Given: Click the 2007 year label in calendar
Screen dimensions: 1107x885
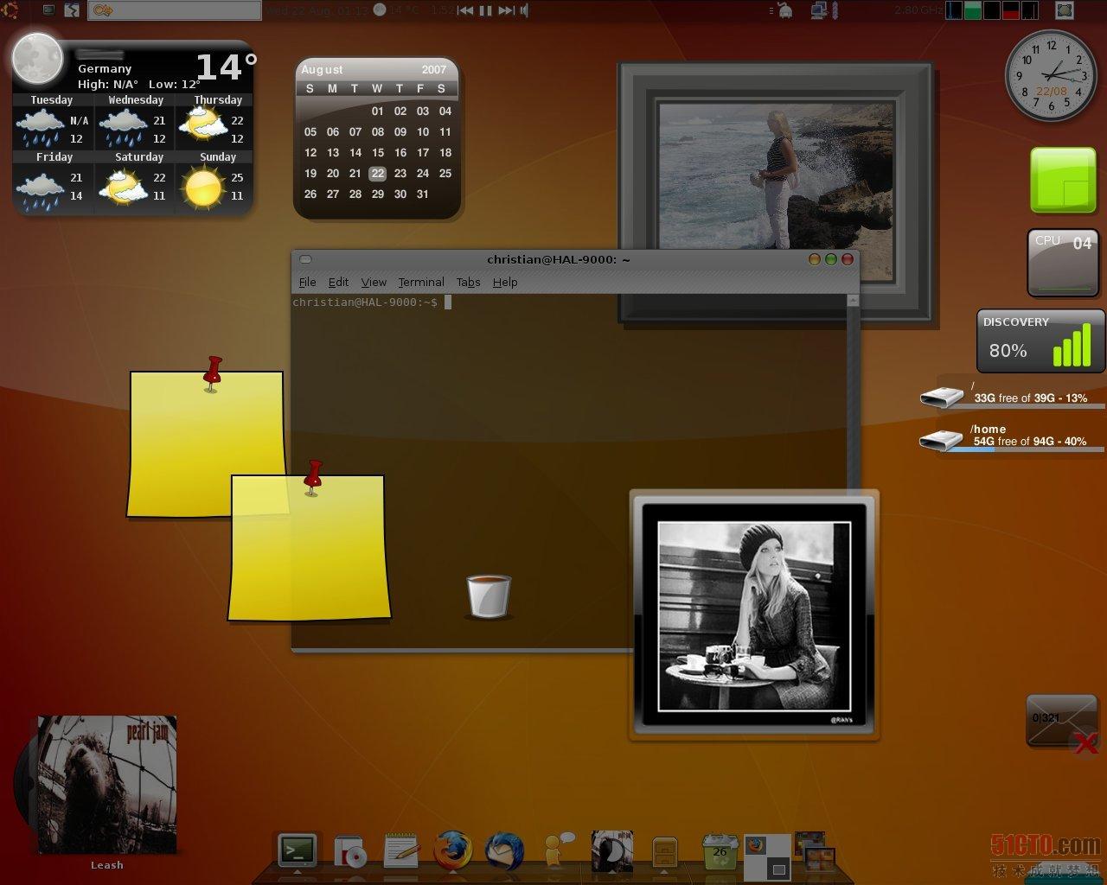Looking at the screenshot, I should click(x=434, y=69).
